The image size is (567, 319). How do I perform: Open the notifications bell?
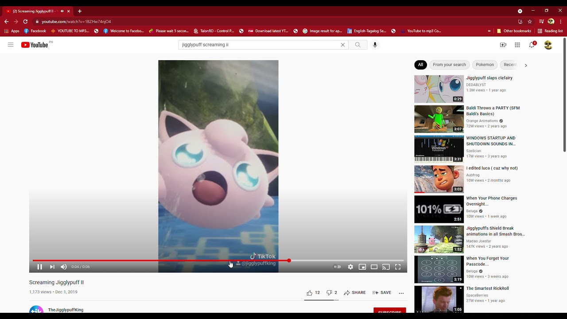[x=532, y=45]
